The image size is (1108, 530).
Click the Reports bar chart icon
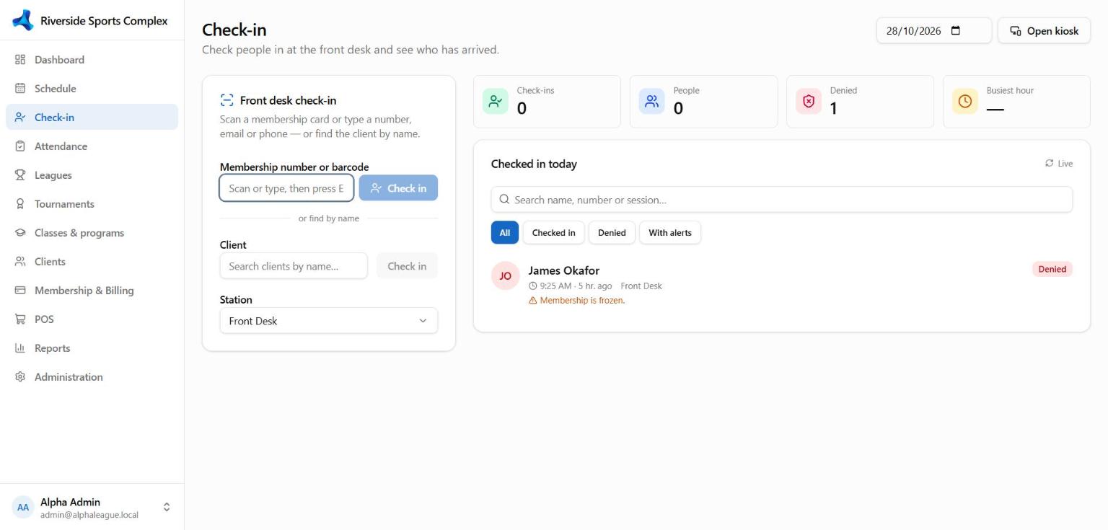pos(20,348)
